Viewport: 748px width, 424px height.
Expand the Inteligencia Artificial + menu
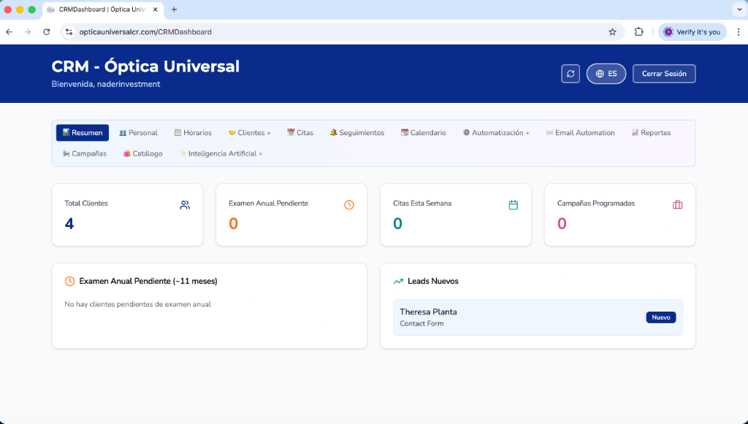click(221, 153)
